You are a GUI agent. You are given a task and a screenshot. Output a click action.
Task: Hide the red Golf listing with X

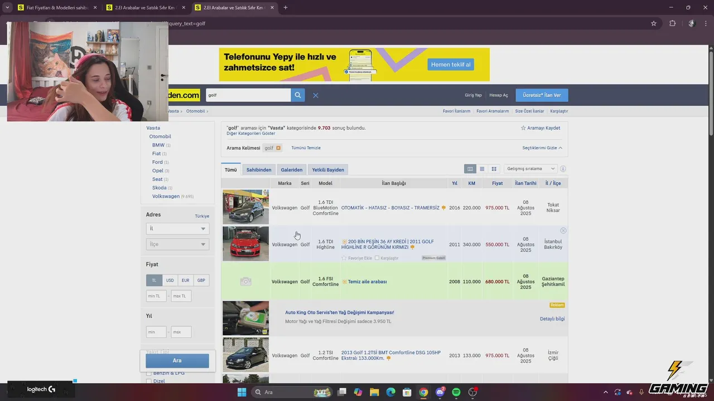[x=563, y=231]
